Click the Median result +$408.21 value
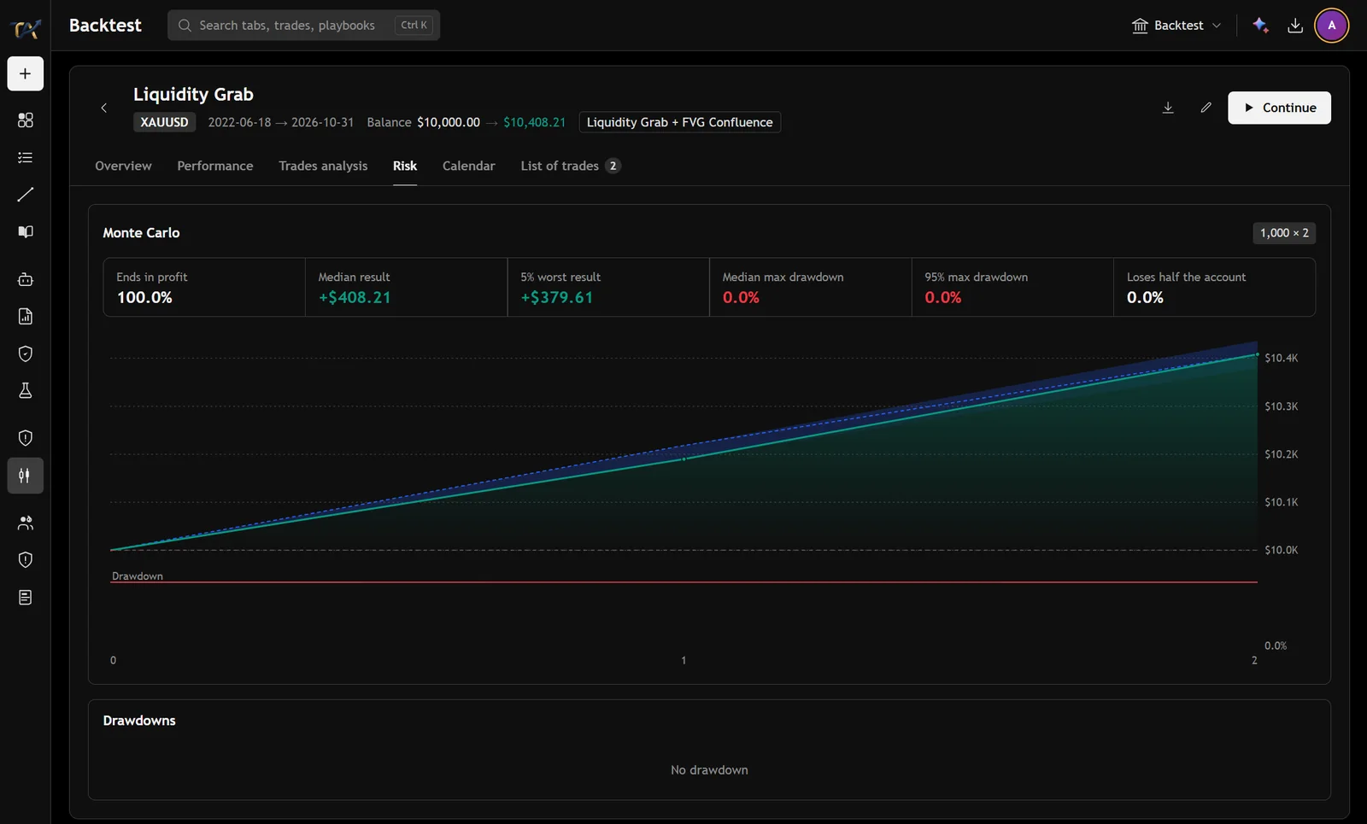The image size is (1367, 824). tap(355, 298)
